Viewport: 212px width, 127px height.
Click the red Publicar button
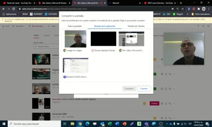pyautogui.click(x=154, y=103)
